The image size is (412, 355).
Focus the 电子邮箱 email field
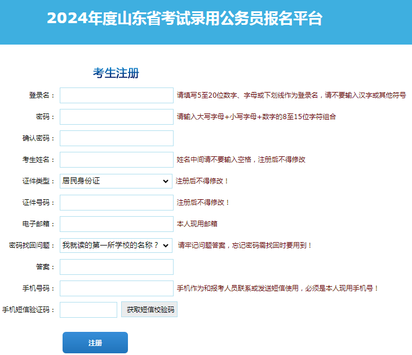[117, 224]
